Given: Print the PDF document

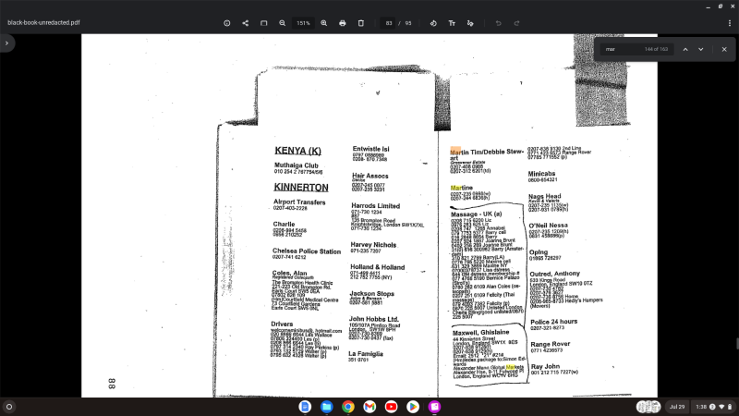Looking at the screenshot, I should click(x=342, y=23).
